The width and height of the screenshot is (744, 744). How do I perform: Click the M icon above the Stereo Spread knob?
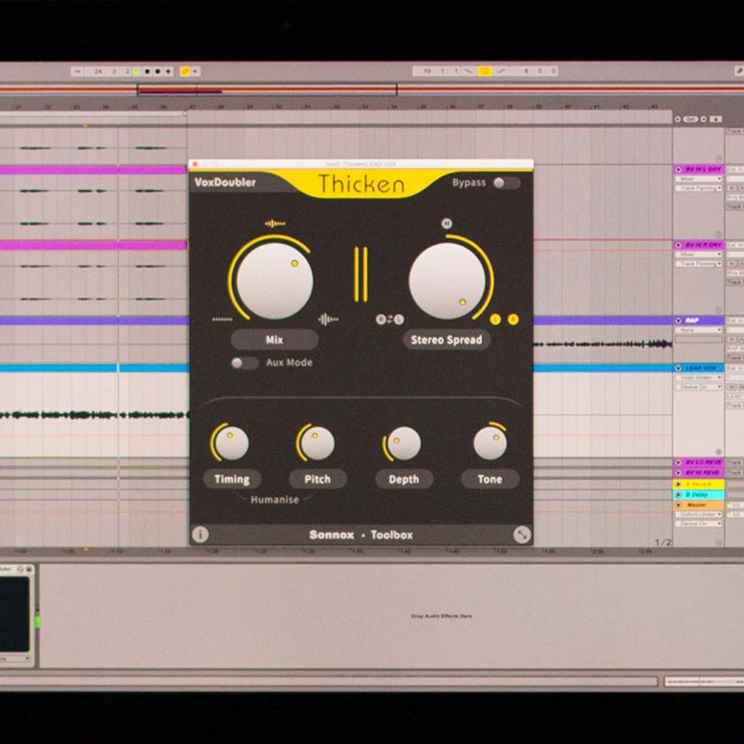[x=446, y=223]
